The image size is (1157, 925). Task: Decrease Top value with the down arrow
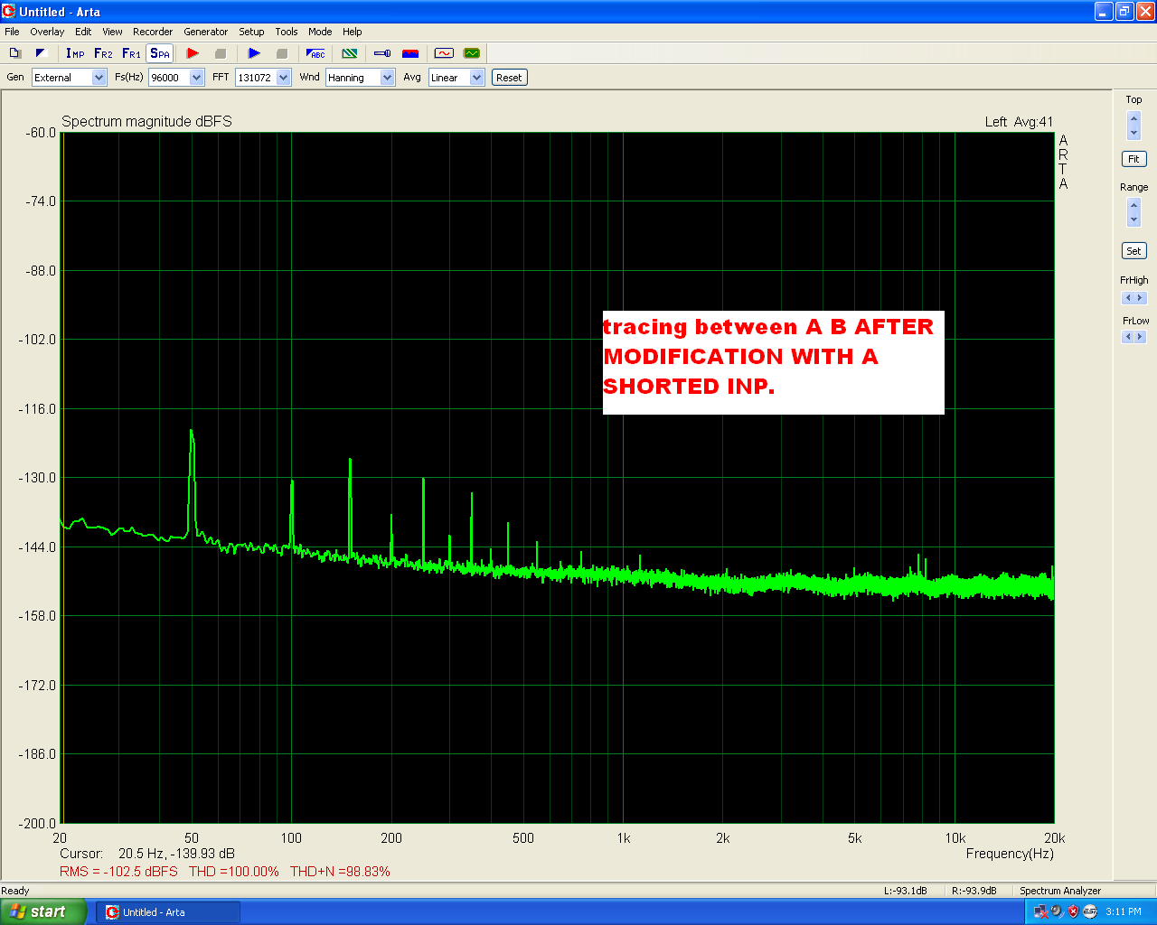pos(1134,133)
